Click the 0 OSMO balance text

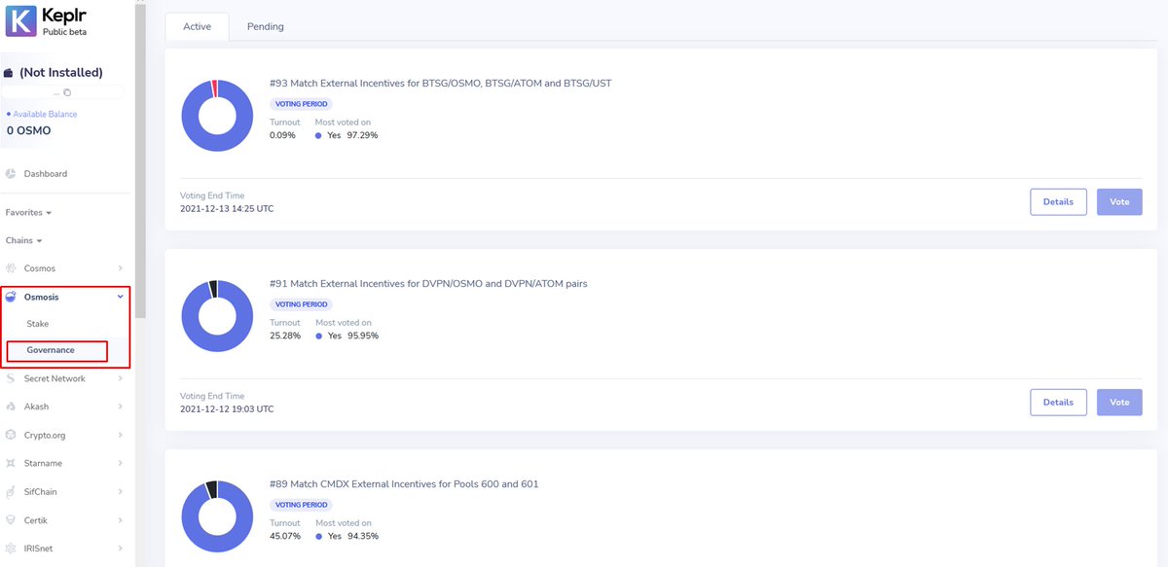click(28, 130)
